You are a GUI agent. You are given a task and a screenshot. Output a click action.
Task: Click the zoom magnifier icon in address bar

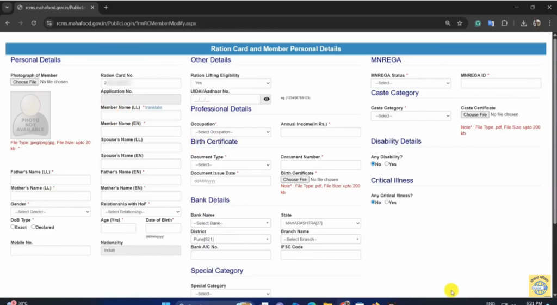pos(448,23)
